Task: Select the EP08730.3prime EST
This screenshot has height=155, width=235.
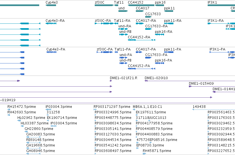Action: click(x=138, y=148)
